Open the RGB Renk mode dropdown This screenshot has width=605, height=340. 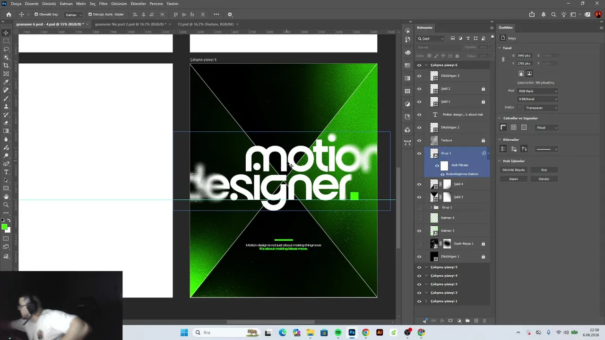coord(538,91)
